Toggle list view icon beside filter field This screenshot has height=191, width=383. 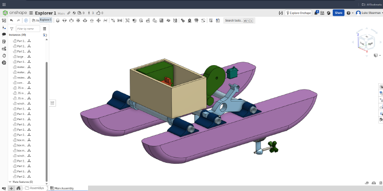coord(45,29)
